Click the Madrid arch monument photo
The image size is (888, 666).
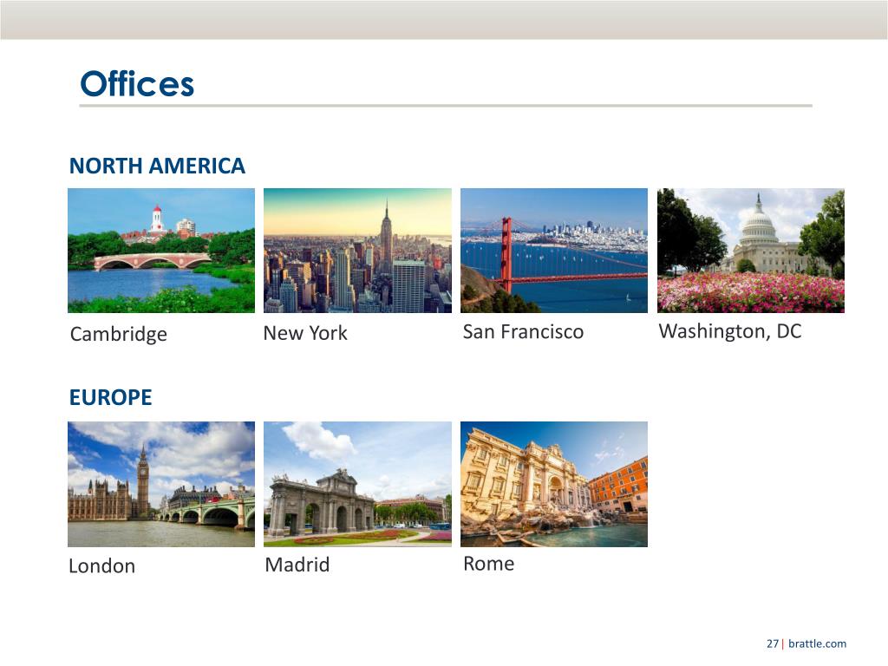pyautogui.click(x=357, y=484)
